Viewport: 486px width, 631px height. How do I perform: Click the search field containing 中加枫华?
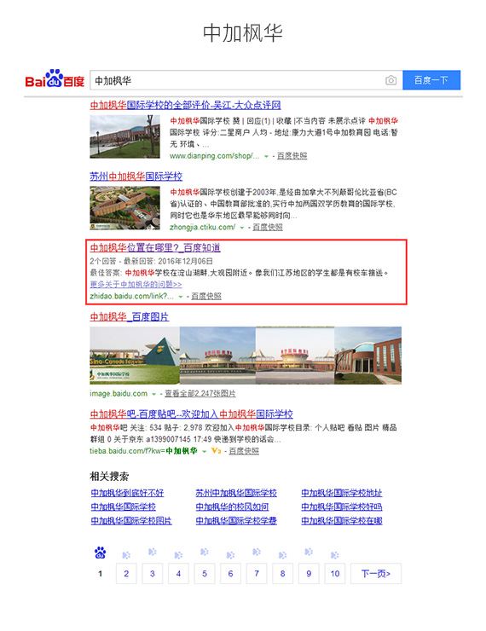237,80
